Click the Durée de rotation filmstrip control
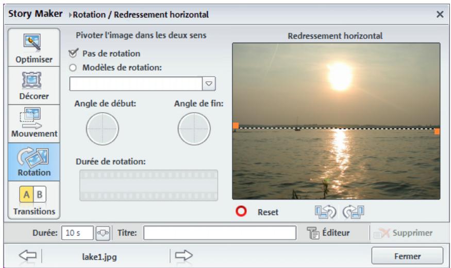 click(148, 185)
